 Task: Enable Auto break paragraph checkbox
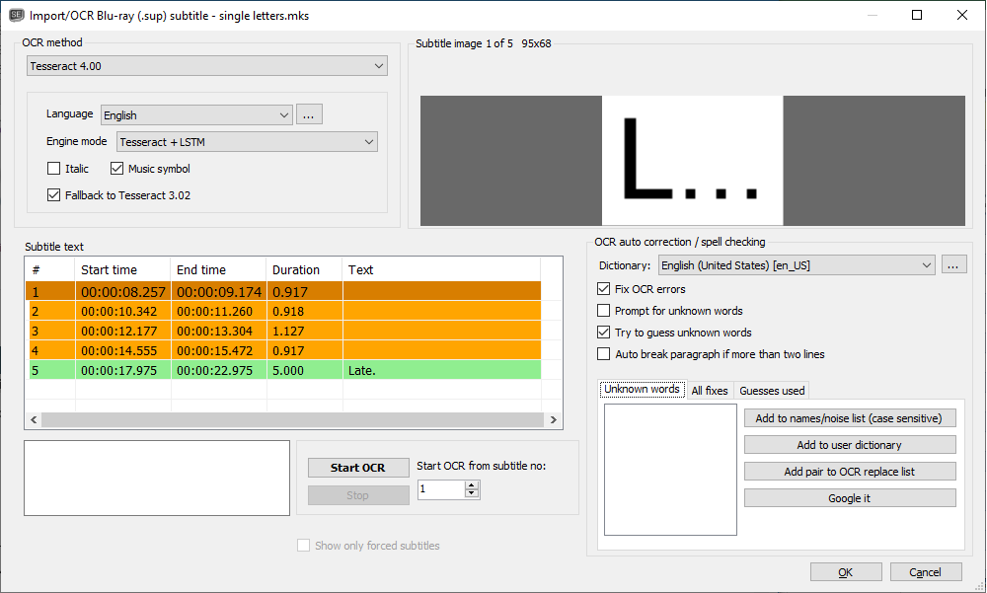pos(604,354)
